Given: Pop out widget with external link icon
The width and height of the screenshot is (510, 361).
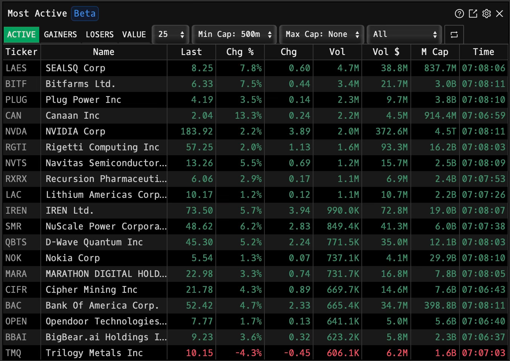Looking at the screenshot, I should [473, 14].
